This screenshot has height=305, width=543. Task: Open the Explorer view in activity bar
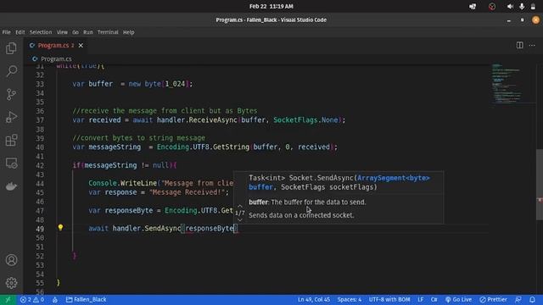(x=11, y=48)
